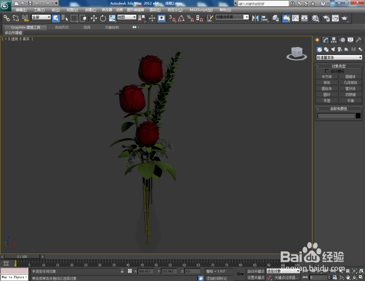
Task: Click the object color swatch
Action: [x=358, y=116]
